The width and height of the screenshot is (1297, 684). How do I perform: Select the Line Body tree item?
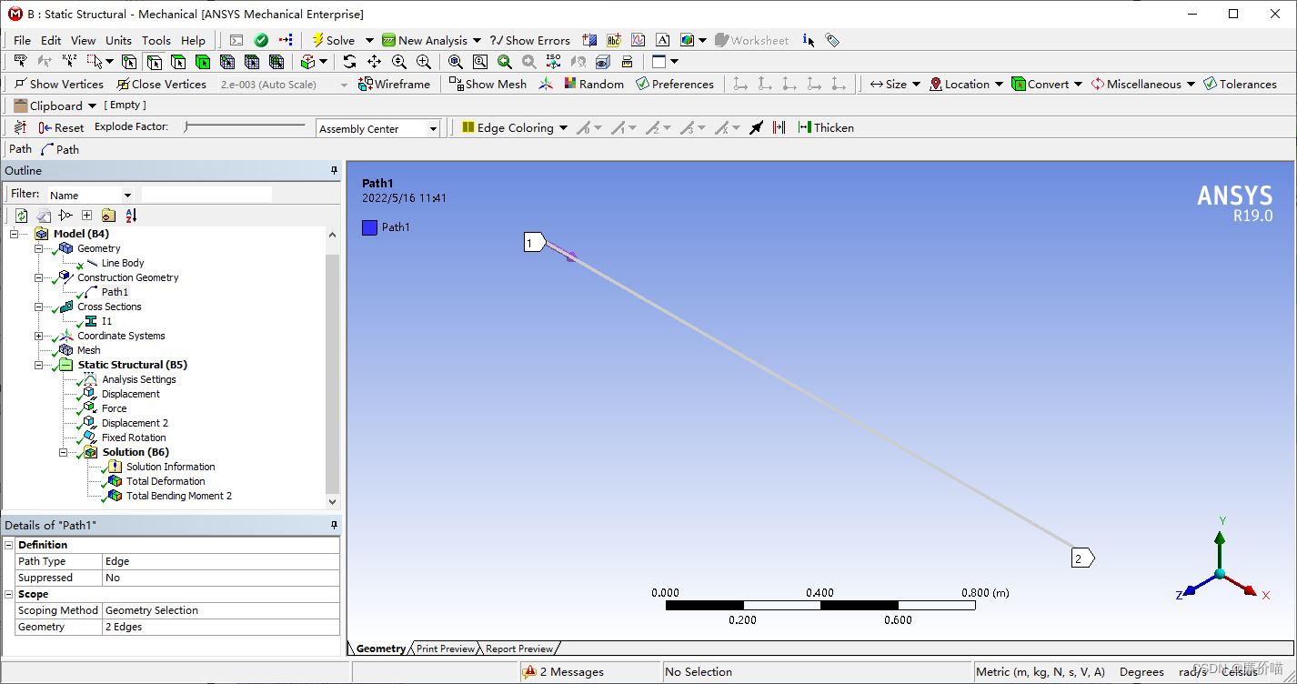pos(123,263)
